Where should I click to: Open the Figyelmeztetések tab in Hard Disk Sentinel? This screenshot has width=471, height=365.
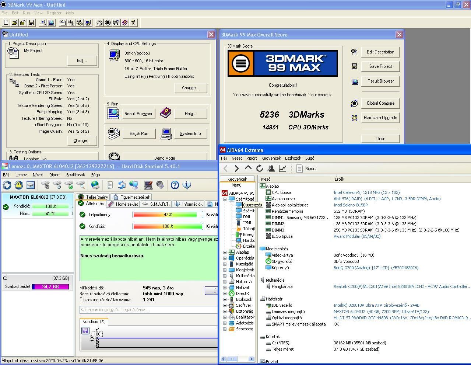pyautogui.click(x=132, y=197)
